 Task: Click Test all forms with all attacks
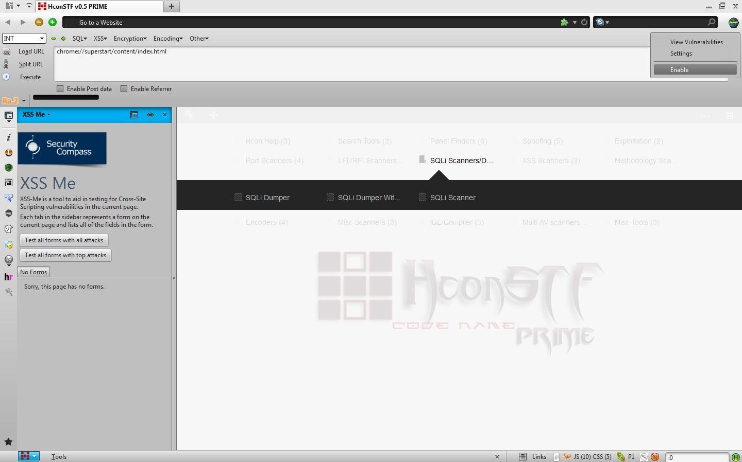click(x=63, y=240)
